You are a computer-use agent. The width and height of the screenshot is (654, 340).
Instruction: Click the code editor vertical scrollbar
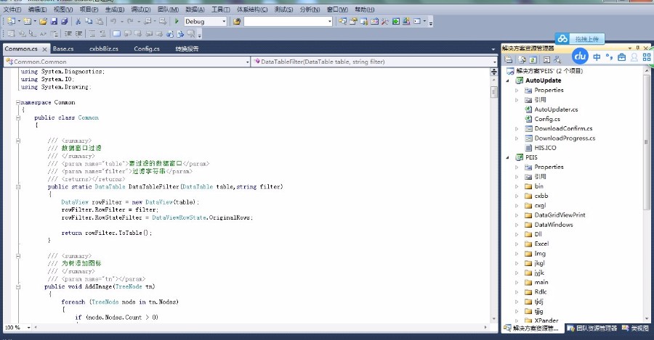pyautogui.click(x=496, y=196)
